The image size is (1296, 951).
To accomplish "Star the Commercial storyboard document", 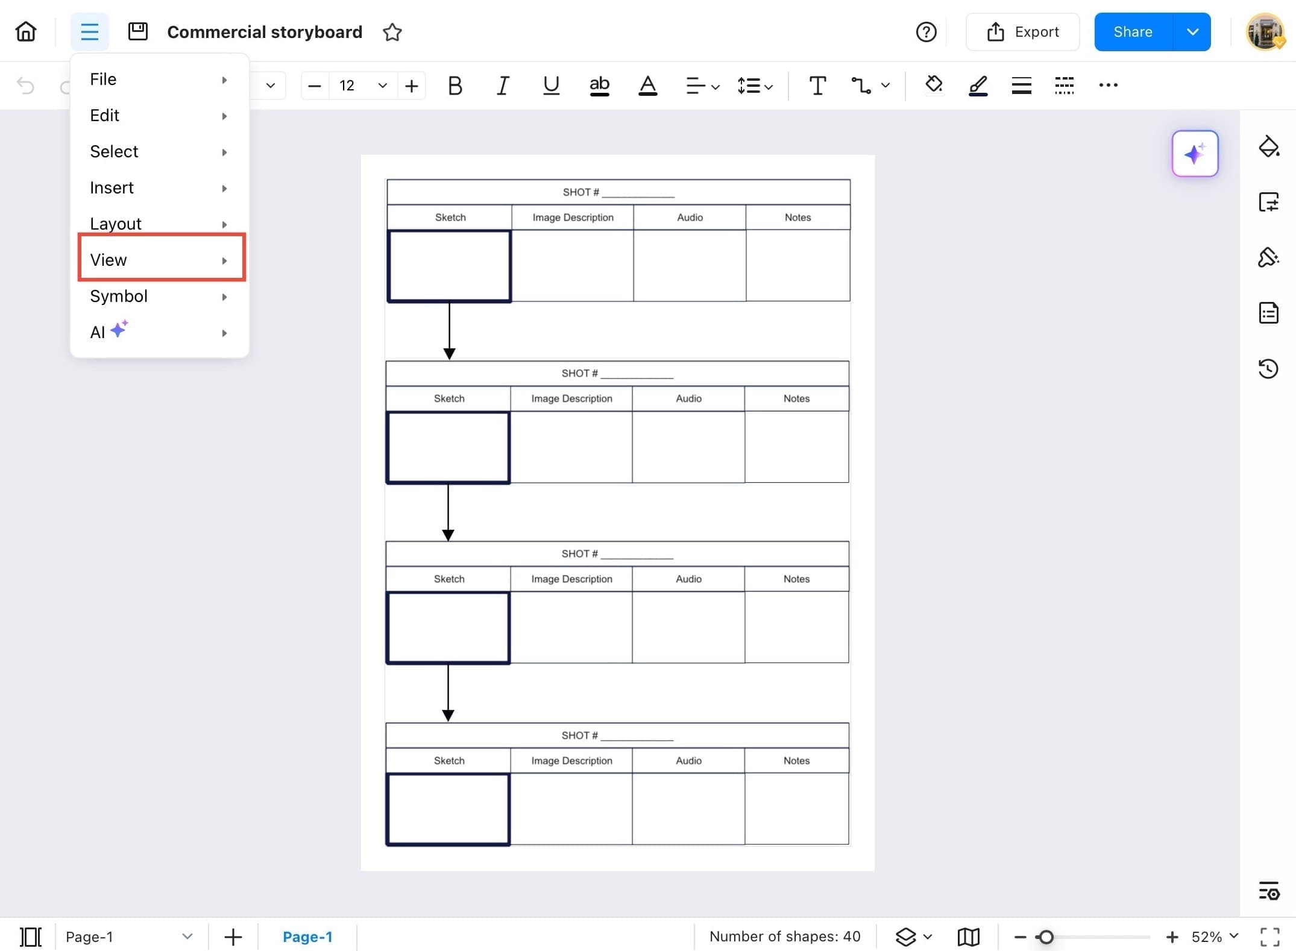I will point(392,32).
